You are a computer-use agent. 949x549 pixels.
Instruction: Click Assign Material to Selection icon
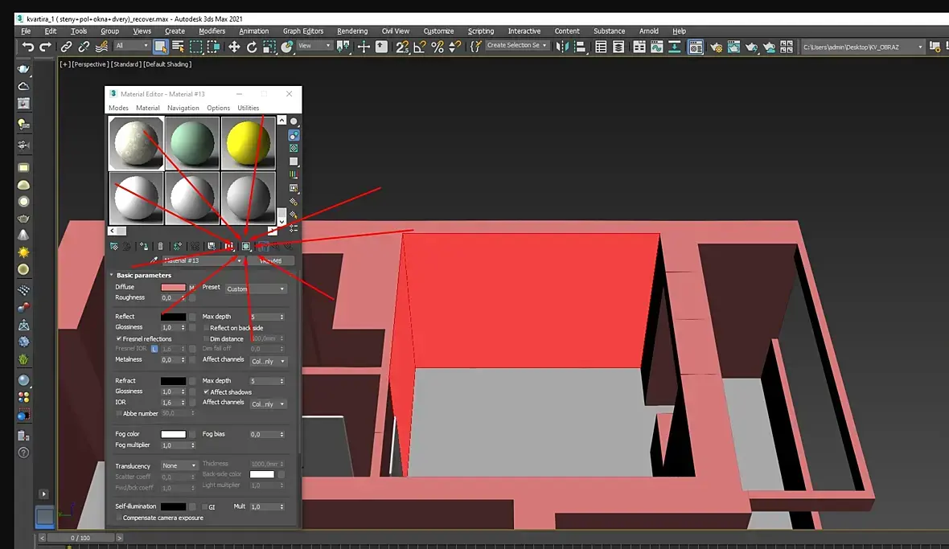[143, 246]
